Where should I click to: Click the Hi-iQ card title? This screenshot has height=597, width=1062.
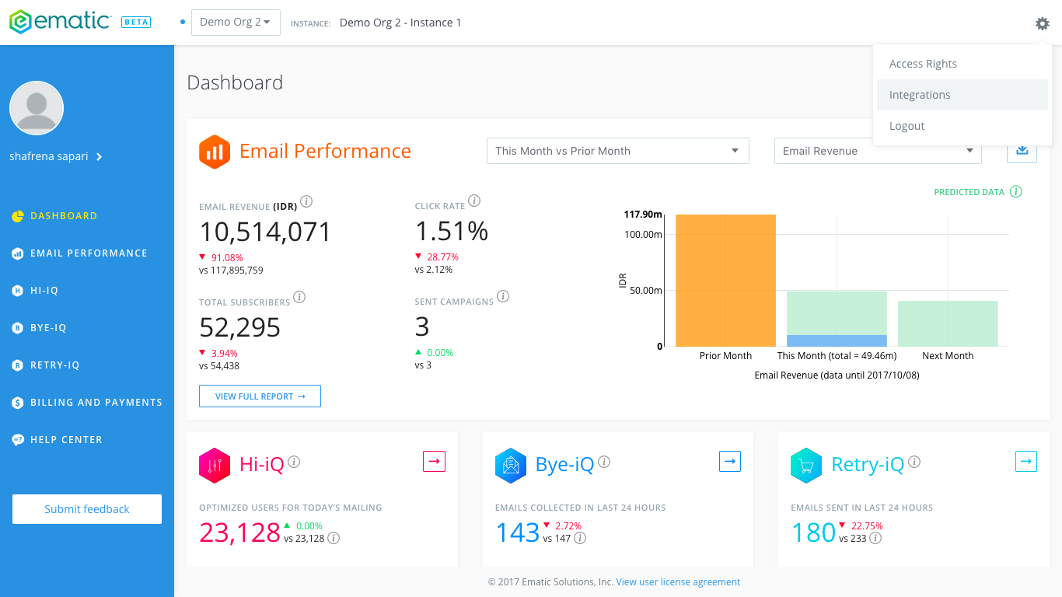click(262, 465)
